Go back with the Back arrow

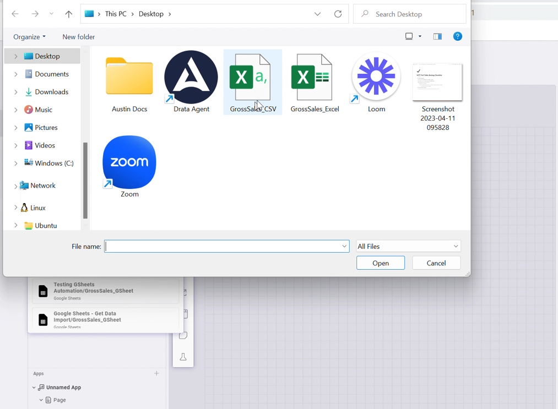[15, 14]
